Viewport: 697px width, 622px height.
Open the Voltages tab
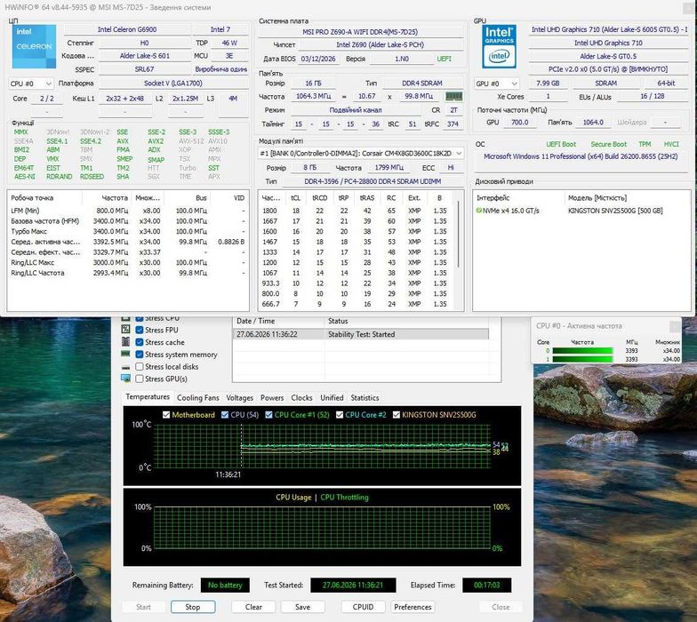tap(240, 398)
